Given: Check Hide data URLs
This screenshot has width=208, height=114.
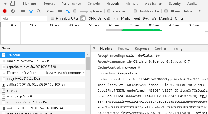Looking at the screenshot, I should click(52, 18).
